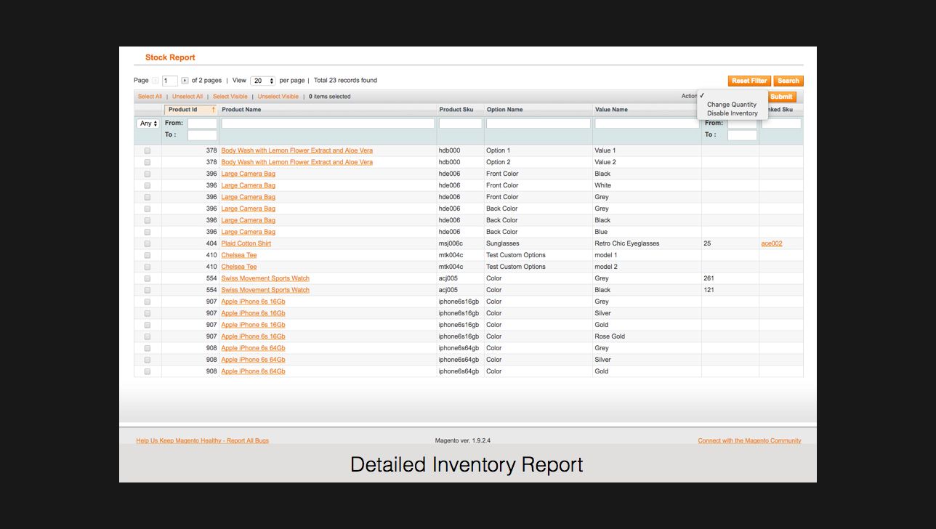Click the Unselect Visible link
The width and height of the screenshot is (936, 529).
coord(278,96)
